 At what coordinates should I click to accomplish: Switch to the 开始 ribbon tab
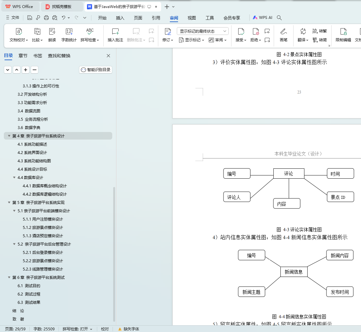[102, 18]
